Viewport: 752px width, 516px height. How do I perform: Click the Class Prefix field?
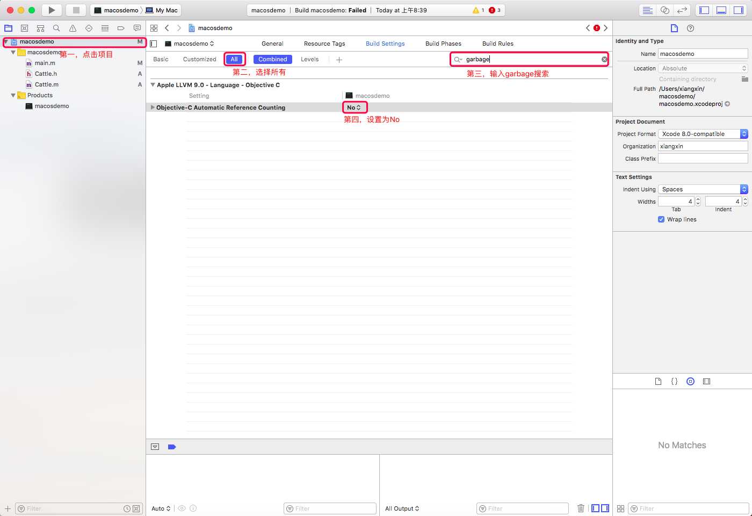tap(703, 159)
